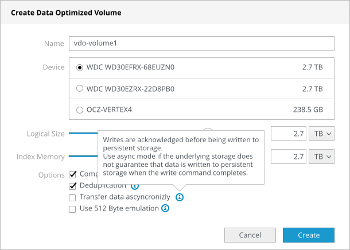Click the Create button
Viewport: 350px width, 250px height.
(x=309, y=235)
